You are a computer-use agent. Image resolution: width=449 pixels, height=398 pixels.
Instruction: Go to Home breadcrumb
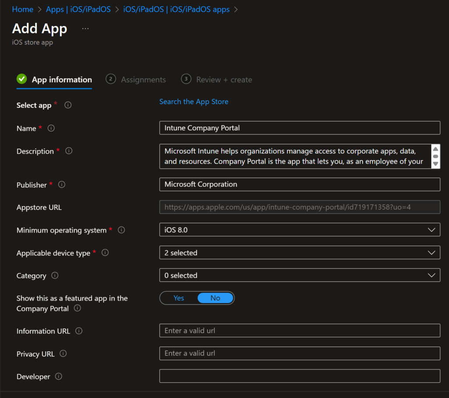point(23,9)
